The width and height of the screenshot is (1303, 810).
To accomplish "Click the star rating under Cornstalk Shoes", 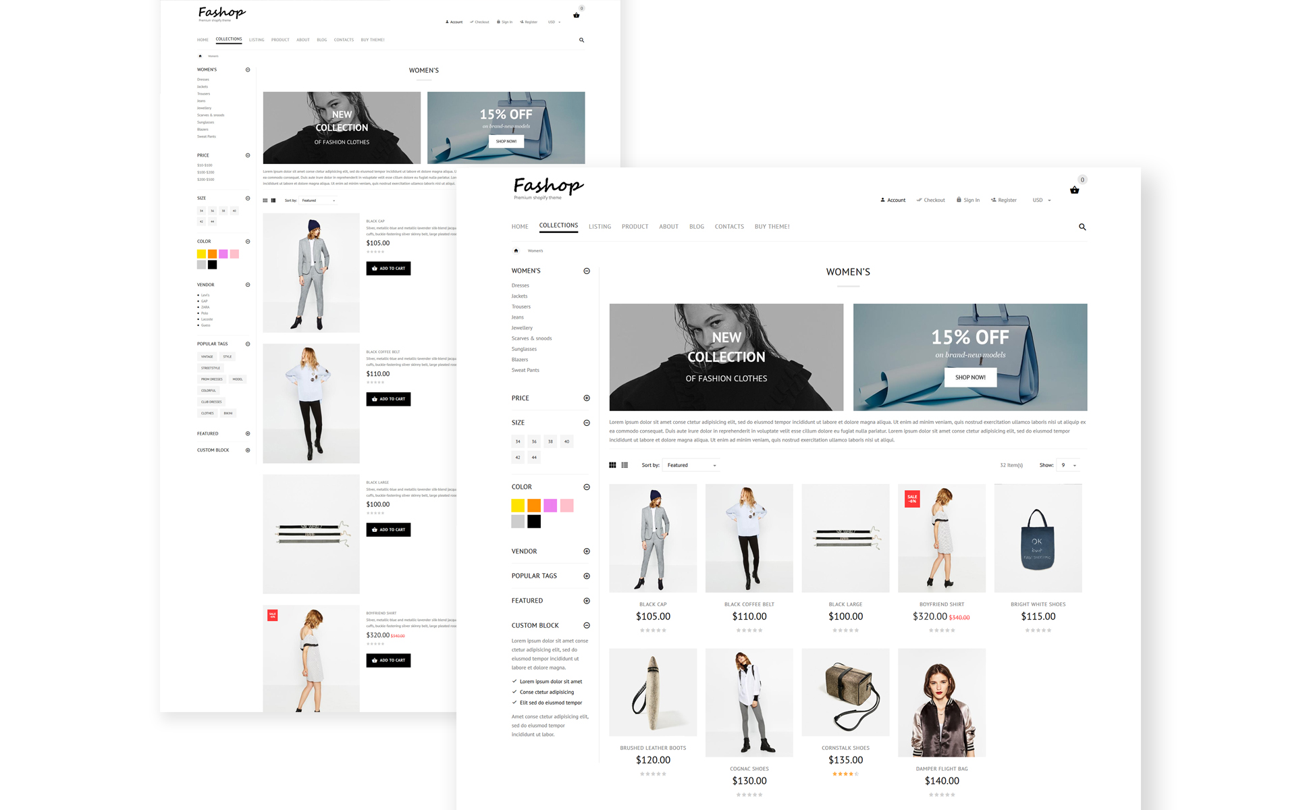I will pyautogui.click(x=845, y=774).
